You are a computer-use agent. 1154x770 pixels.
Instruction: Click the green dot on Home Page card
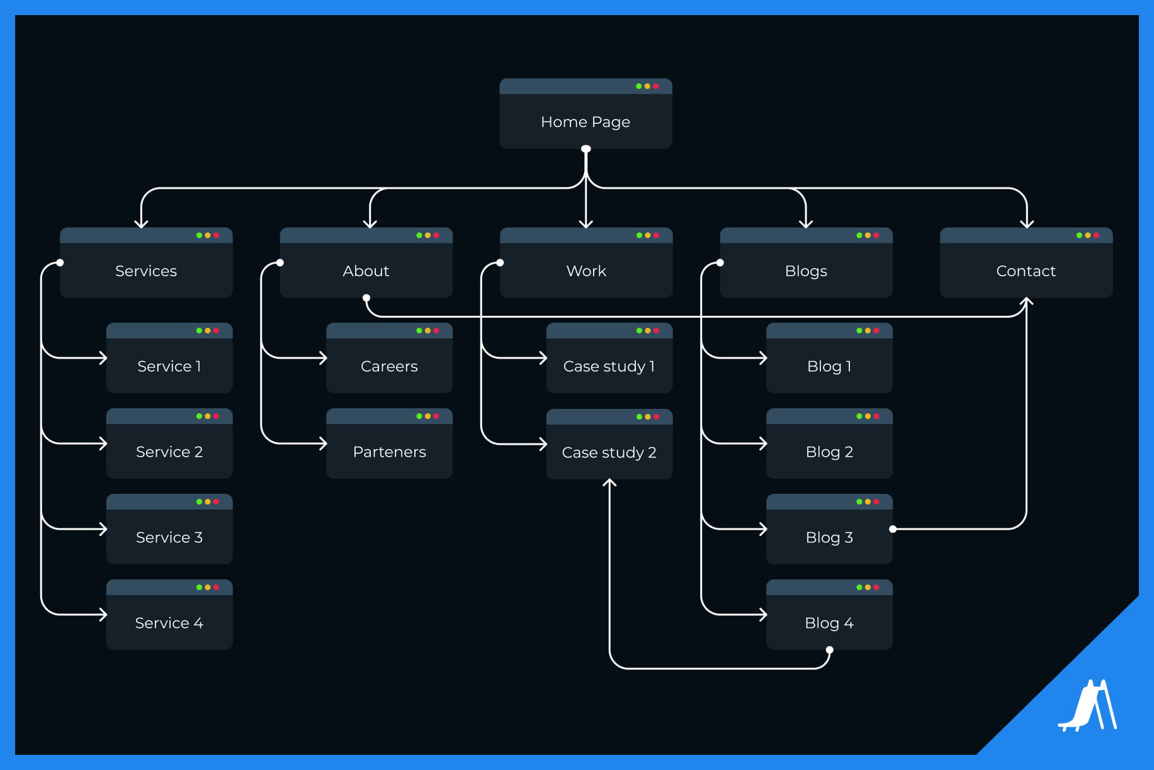click(x=638, y=86)
